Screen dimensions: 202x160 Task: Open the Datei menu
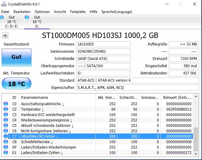(5, 12)
